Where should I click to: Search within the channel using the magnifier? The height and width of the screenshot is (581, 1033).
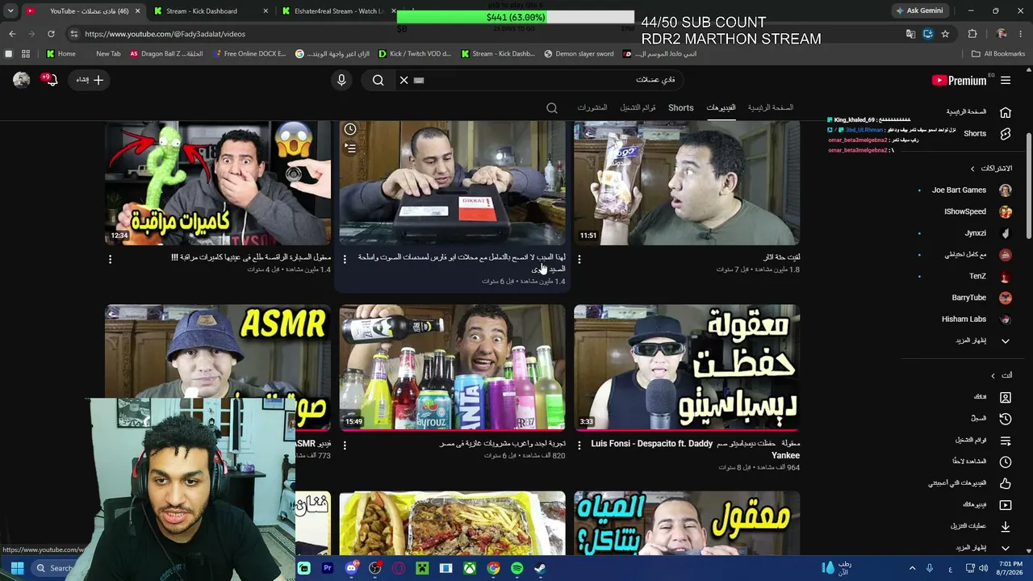coord(552,108)
